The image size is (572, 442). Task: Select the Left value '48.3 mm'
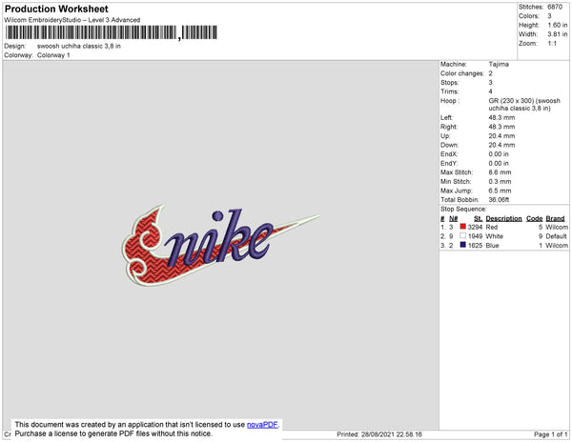[501, 118]
